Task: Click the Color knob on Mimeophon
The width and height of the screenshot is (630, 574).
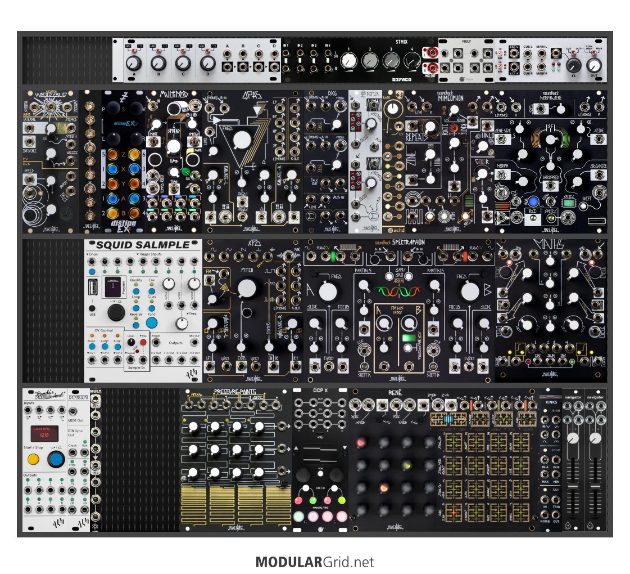Action: (481, 174)
